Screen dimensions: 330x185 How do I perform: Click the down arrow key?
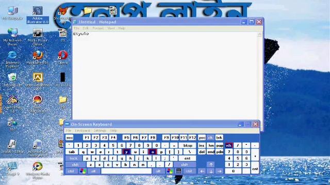click(211, 171)
